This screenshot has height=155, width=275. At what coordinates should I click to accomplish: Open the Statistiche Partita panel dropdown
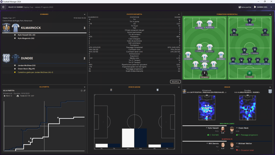point(179,14)
